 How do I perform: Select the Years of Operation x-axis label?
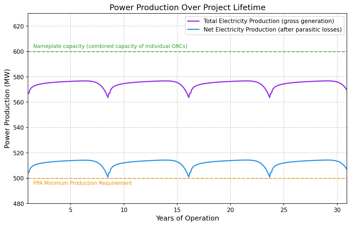pos(187,218)
